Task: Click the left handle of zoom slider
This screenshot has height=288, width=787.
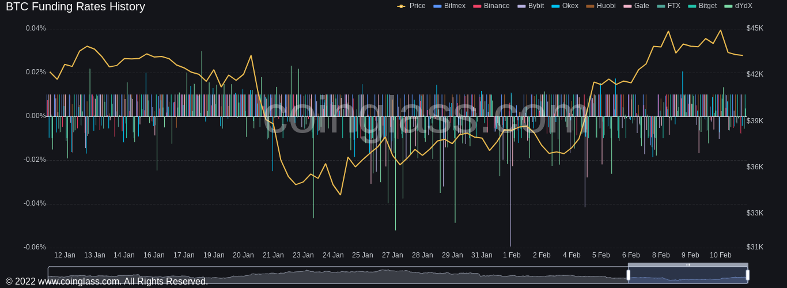Action: pyautogui.click(x=628, y=275)
